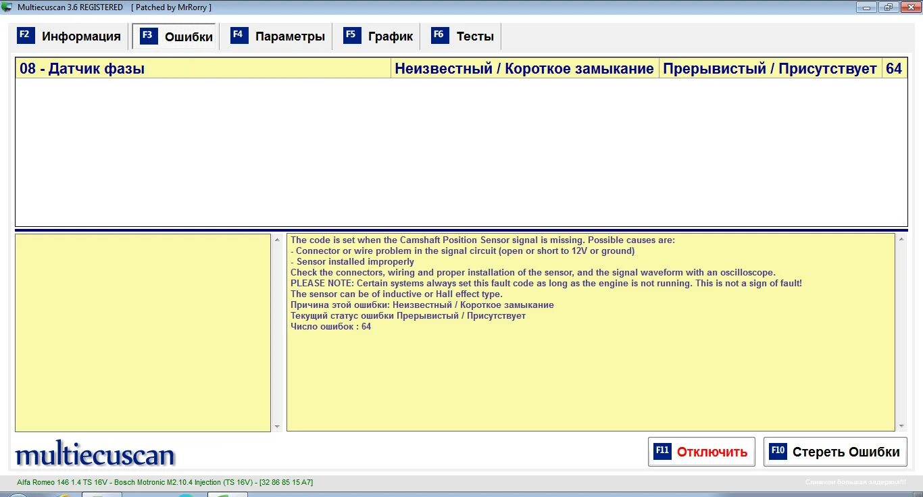
Task: Click the left panel scroll up arrow
Action: 276,239
